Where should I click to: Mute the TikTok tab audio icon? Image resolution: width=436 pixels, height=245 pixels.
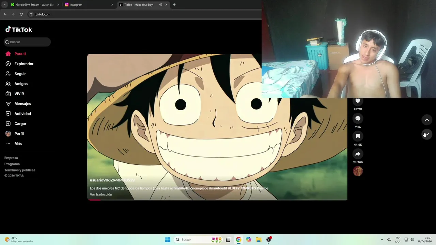(x=160, y=5)
